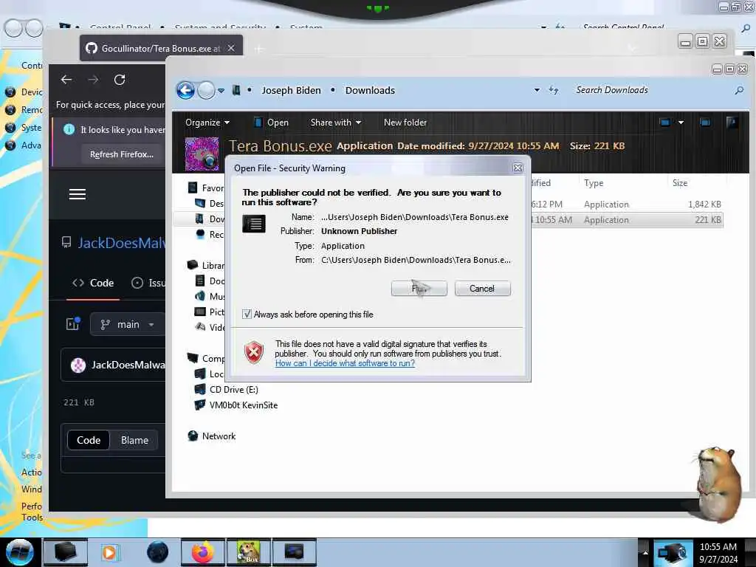The image size is (756, 567).
Task: Open the recent locations dropdown next to the navigation arrows
Action: click(221, 90)
